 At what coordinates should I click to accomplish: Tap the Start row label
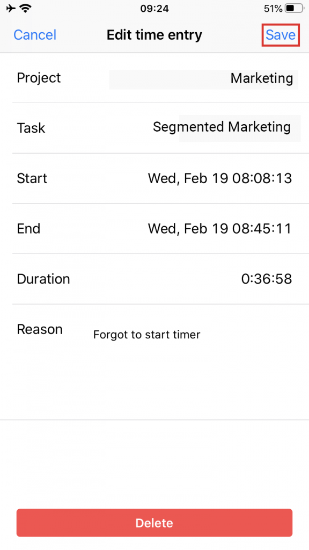(x=32, y=178)
